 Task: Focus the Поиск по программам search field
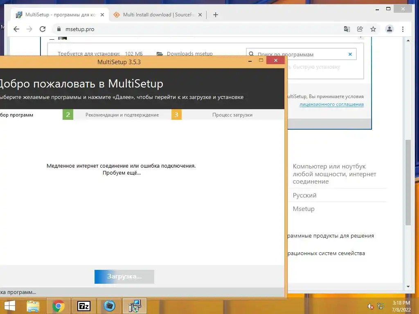click(x=301, y=54)
